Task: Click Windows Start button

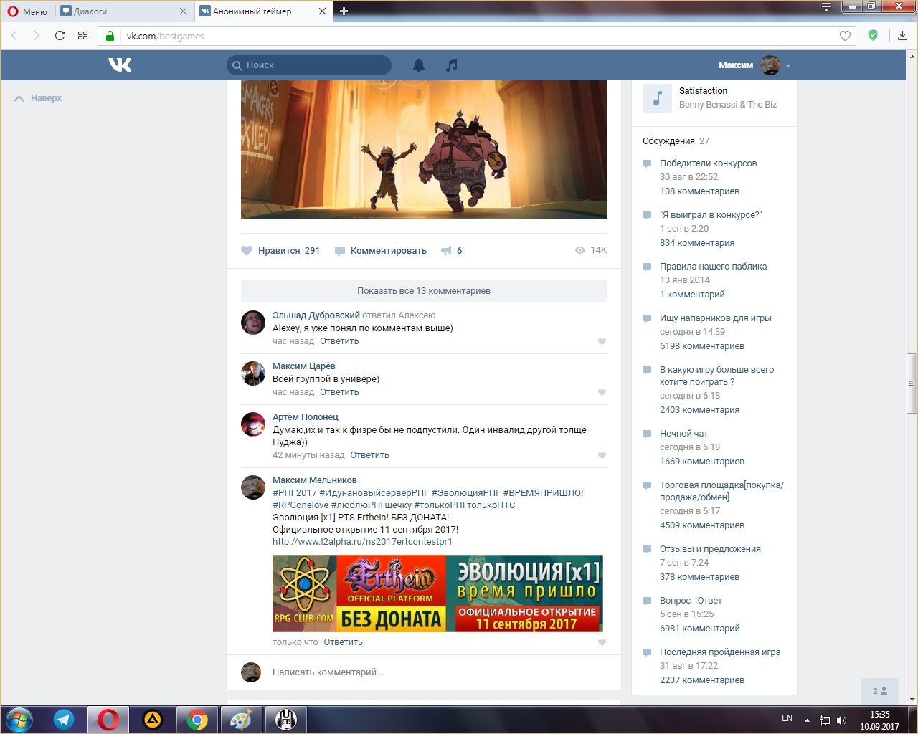Action: [x=18, y=720]
